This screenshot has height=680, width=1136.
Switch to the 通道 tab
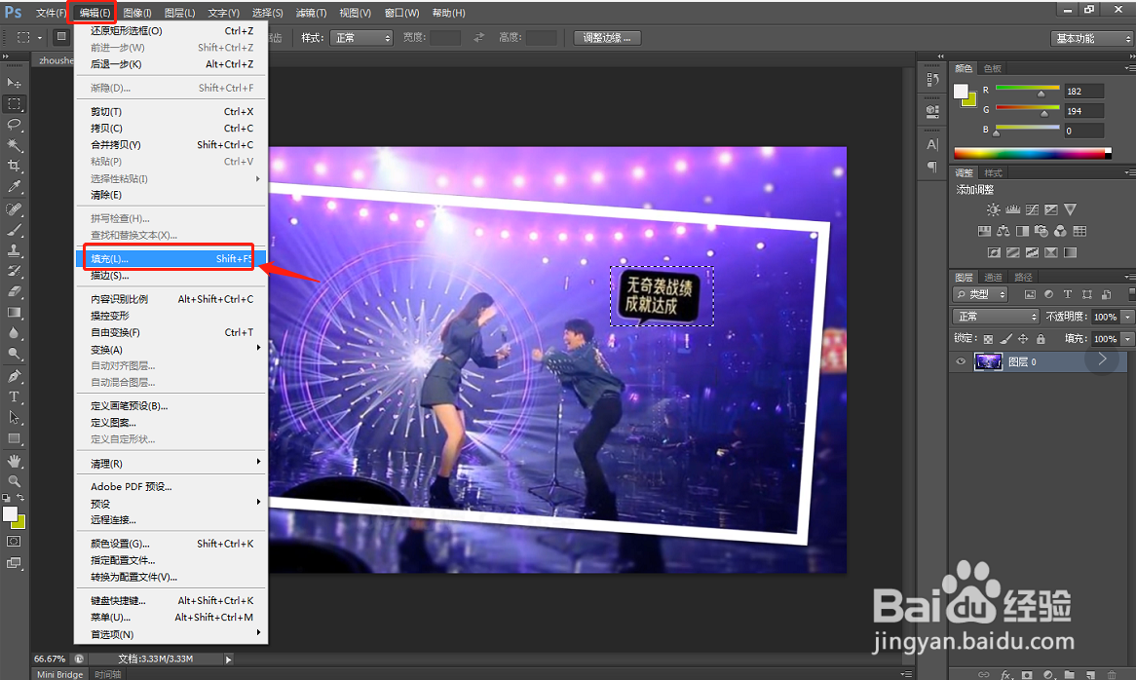[x=993, y=278]
